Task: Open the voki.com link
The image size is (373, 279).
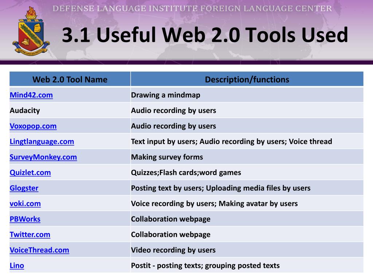Action: point(25,203)
